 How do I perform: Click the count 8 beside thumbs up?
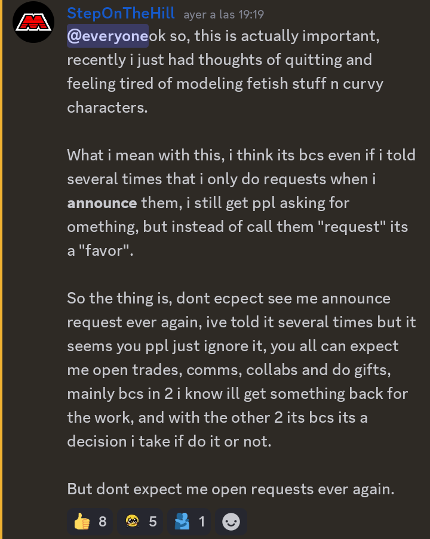pos(103,522)
